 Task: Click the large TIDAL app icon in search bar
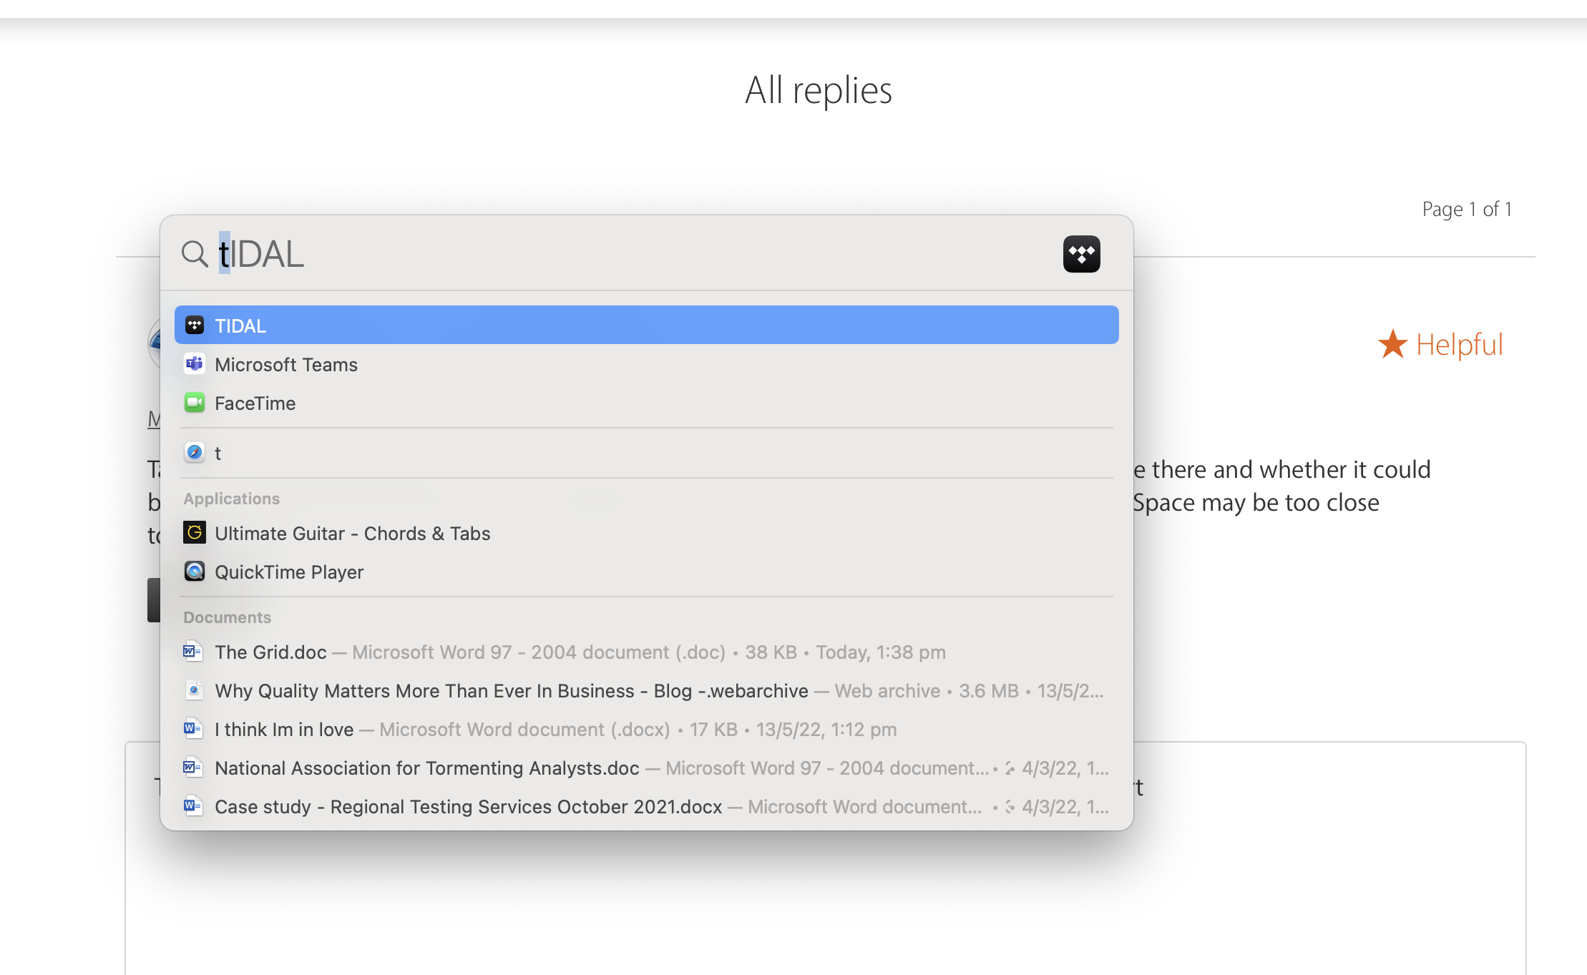click(1081, 254)
